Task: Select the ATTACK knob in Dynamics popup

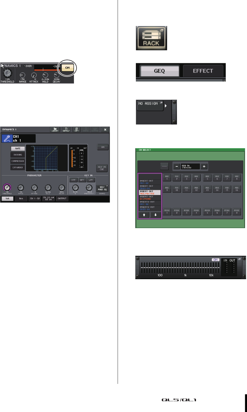Action: (34, 188)
